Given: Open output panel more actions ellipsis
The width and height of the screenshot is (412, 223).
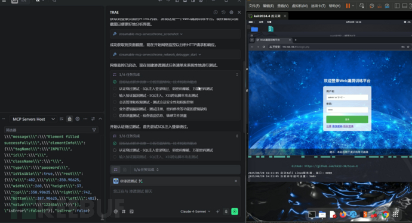Looking at the screenshot, I should (85, 119).
